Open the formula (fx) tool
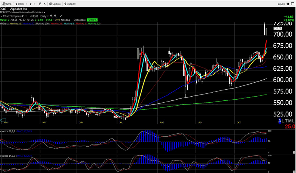This screenshot has width=296, height=173. pyautogui.click(x=45, y=4)
